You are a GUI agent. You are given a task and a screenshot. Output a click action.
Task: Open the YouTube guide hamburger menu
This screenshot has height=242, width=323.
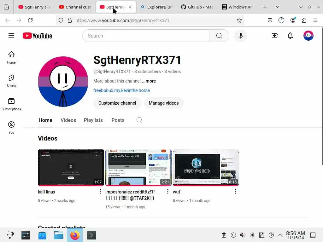(11, 36)
